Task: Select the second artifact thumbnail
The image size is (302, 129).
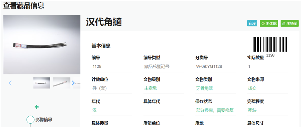Action: [62, 83]
